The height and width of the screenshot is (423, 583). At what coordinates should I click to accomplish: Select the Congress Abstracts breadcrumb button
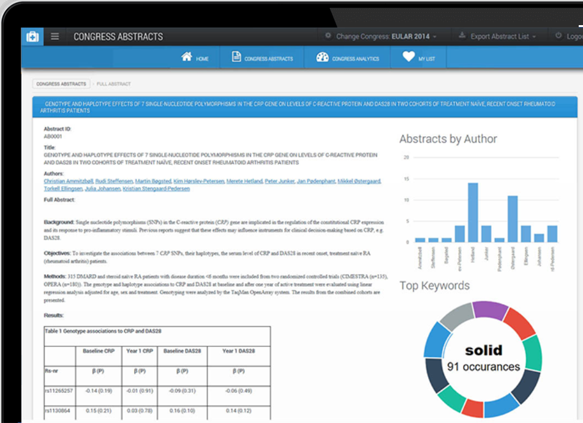[x=61, y=84]
